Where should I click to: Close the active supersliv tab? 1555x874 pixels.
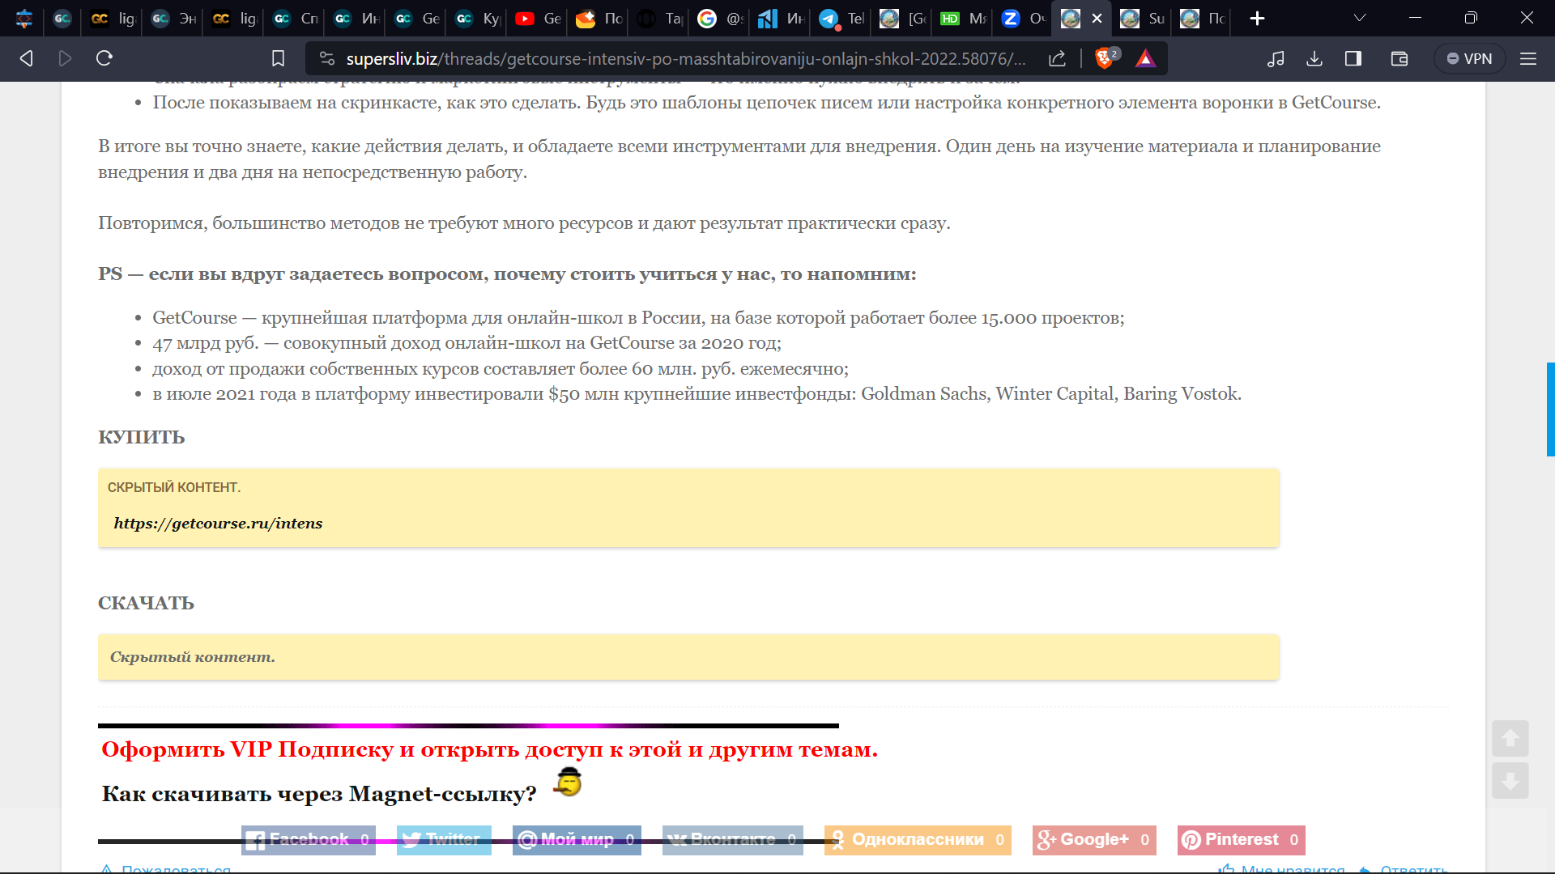pyautogui.click(x=1097, y=19)
